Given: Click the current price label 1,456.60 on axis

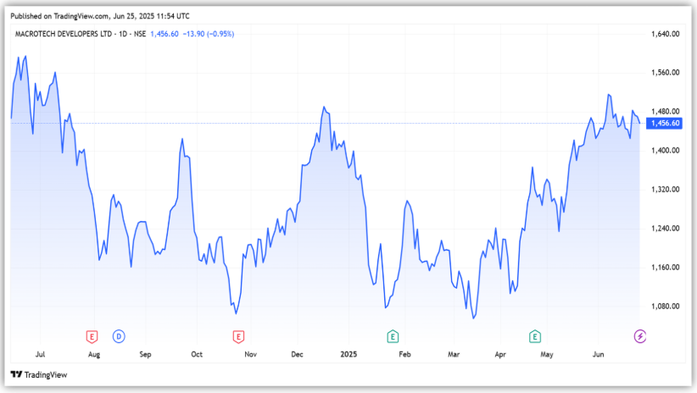Looking at the screenshot, I should (663, 124).
